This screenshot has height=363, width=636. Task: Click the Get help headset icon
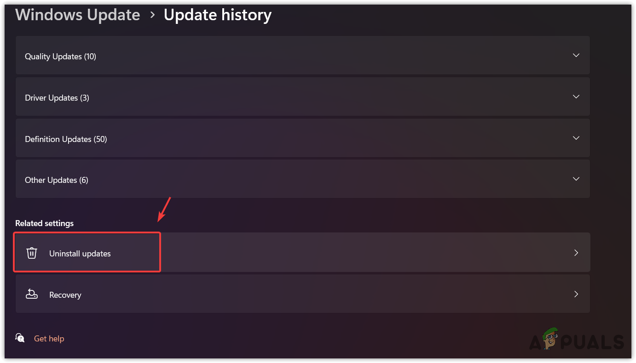click(x=20, y=338)
